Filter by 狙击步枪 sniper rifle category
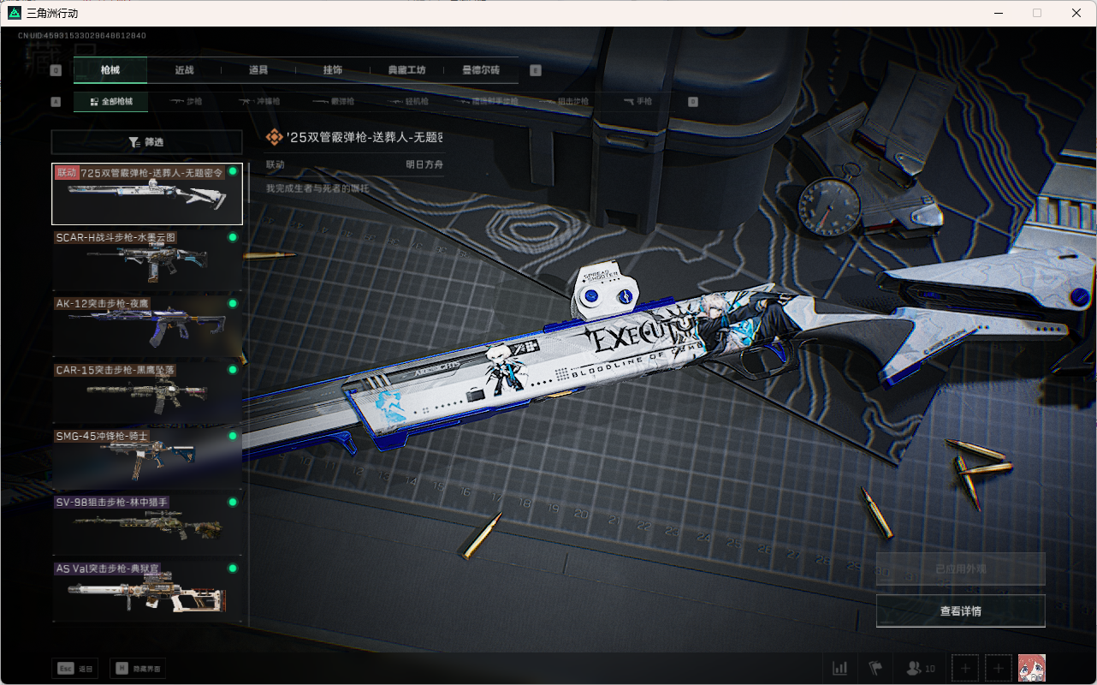1097x685 pixels. (x=563, y=101)
